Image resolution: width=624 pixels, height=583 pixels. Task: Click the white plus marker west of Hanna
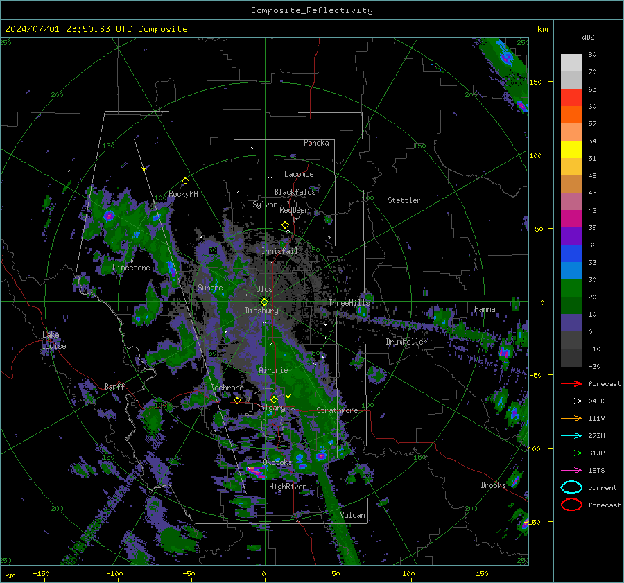pyautogui.click(x=392, y=279)
